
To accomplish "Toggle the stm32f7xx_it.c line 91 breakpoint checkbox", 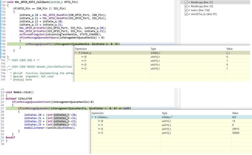I will 186,14.
